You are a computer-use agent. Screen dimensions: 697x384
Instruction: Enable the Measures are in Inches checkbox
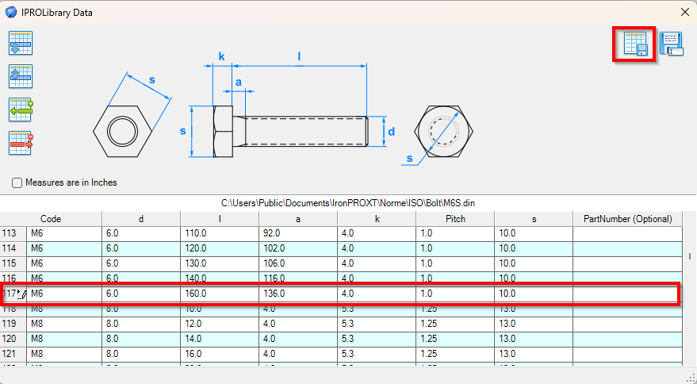click(x=17, y=183)
